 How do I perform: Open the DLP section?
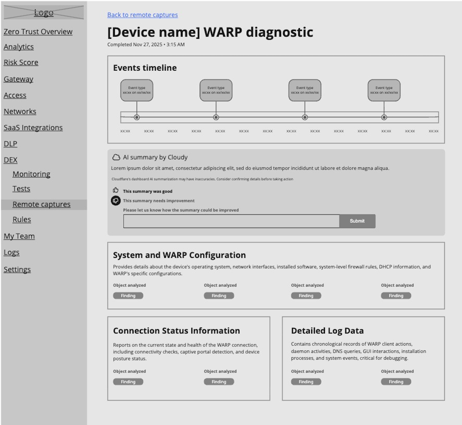coord(10,144)
